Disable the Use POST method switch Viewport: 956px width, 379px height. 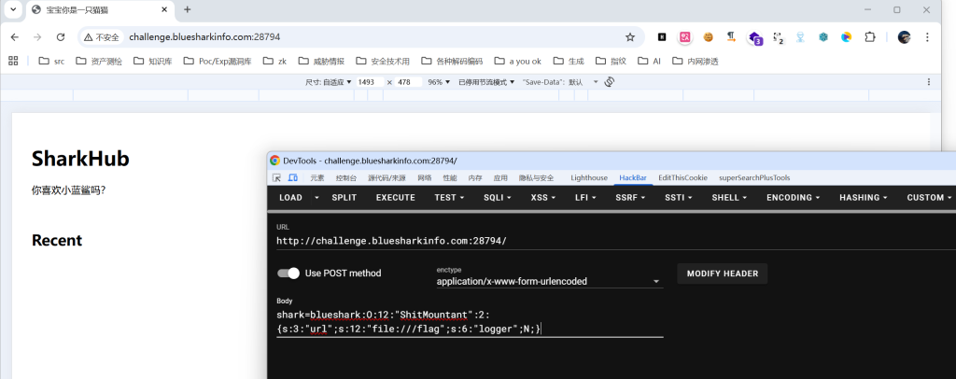click(x=288, y=274)
